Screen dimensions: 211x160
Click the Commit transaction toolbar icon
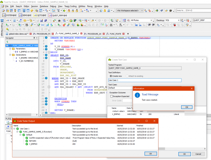[69, 11]
